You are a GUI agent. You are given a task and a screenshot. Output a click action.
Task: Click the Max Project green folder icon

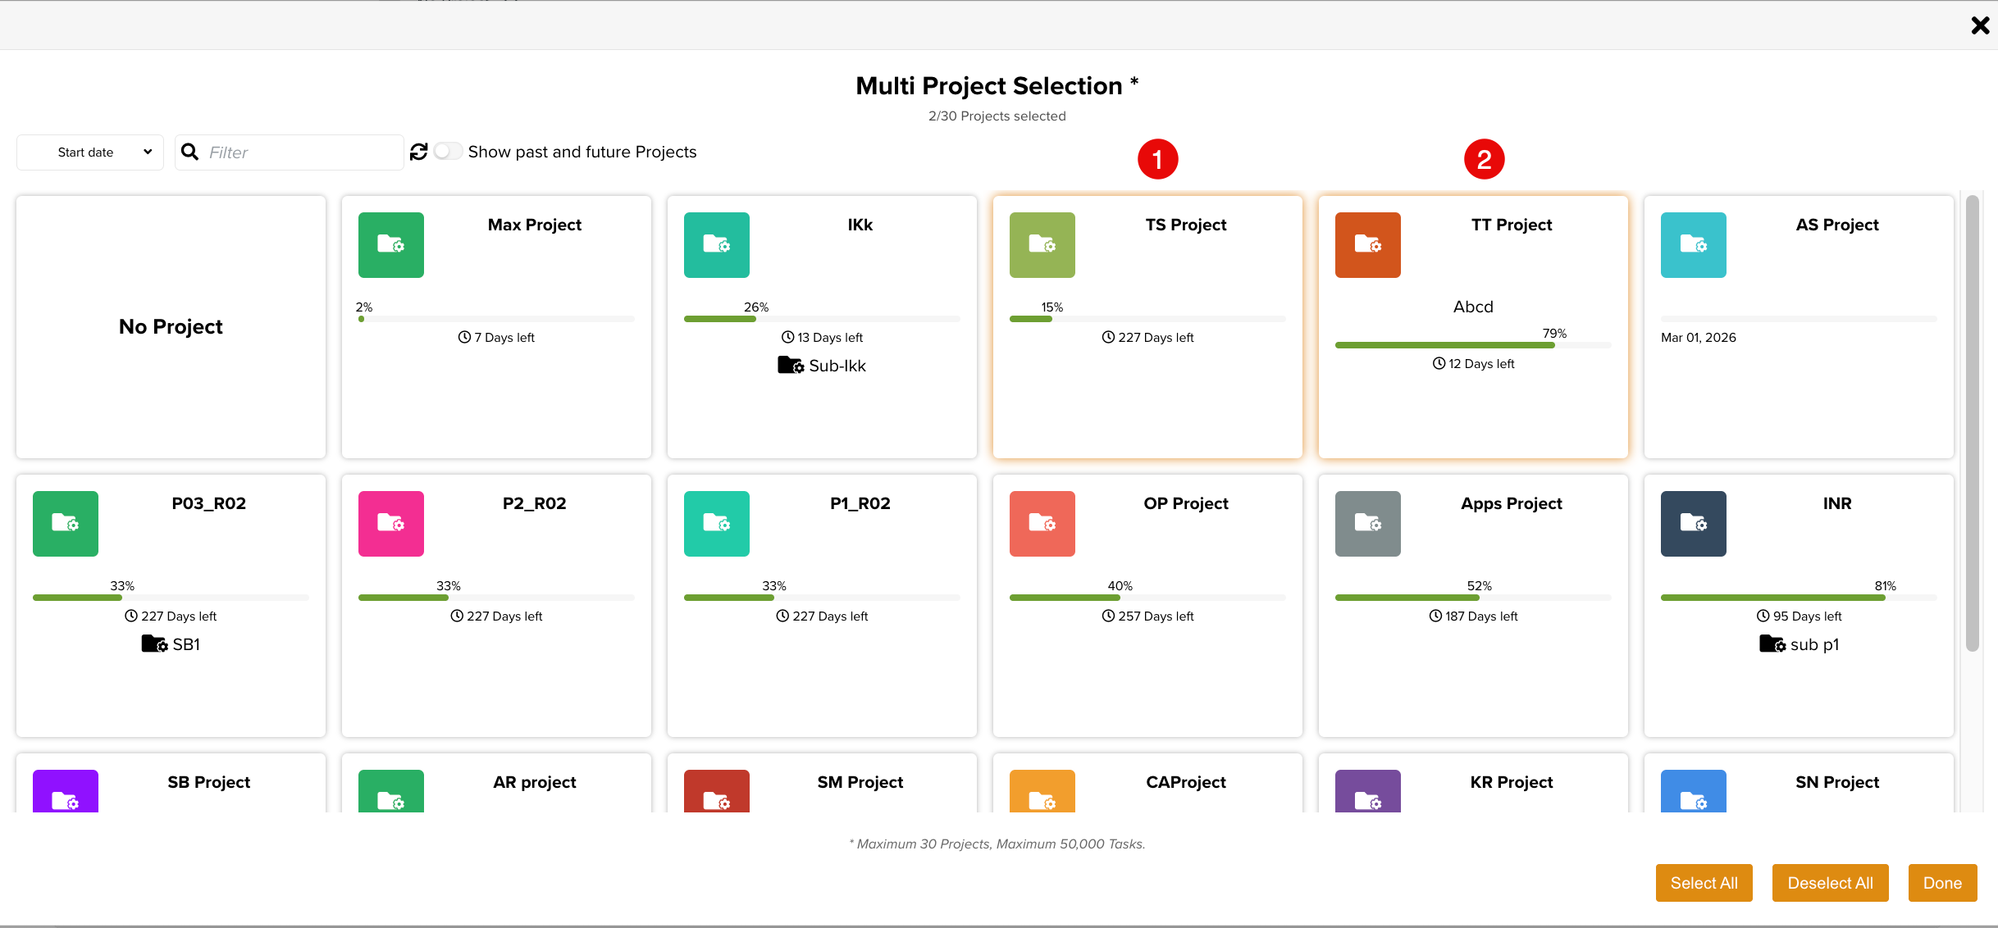click(x=391, y=245)
